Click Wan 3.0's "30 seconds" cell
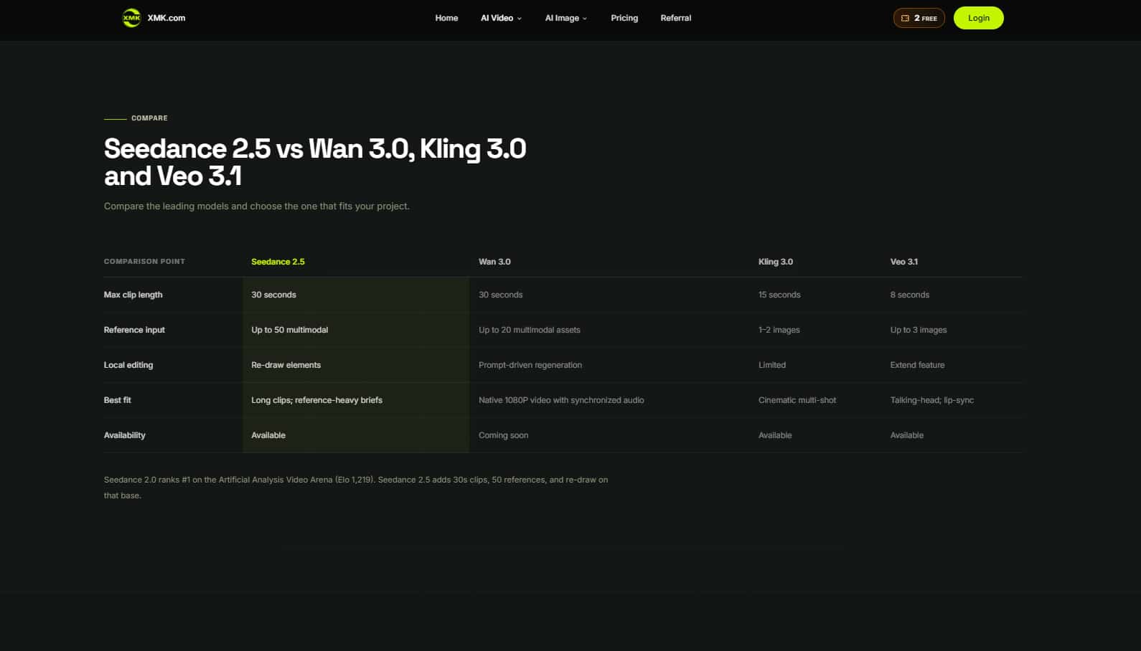The image size is (1141, 651). [500, 295]
